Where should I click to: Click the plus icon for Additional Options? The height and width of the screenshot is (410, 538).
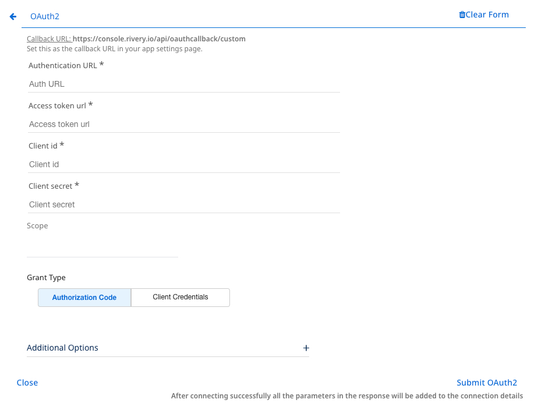(306, 348)
